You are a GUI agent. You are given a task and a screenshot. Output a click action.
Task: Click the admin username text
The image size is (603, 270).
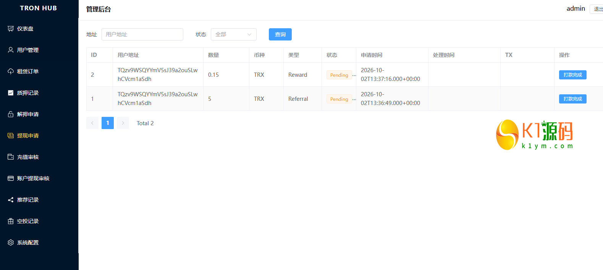point(576,8)
